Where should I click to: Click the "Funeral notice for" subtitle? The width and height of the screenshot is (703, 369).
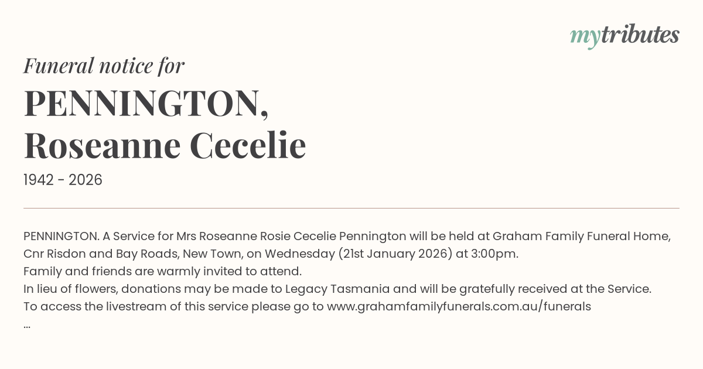pyautogui.click(x=104, y=66)
